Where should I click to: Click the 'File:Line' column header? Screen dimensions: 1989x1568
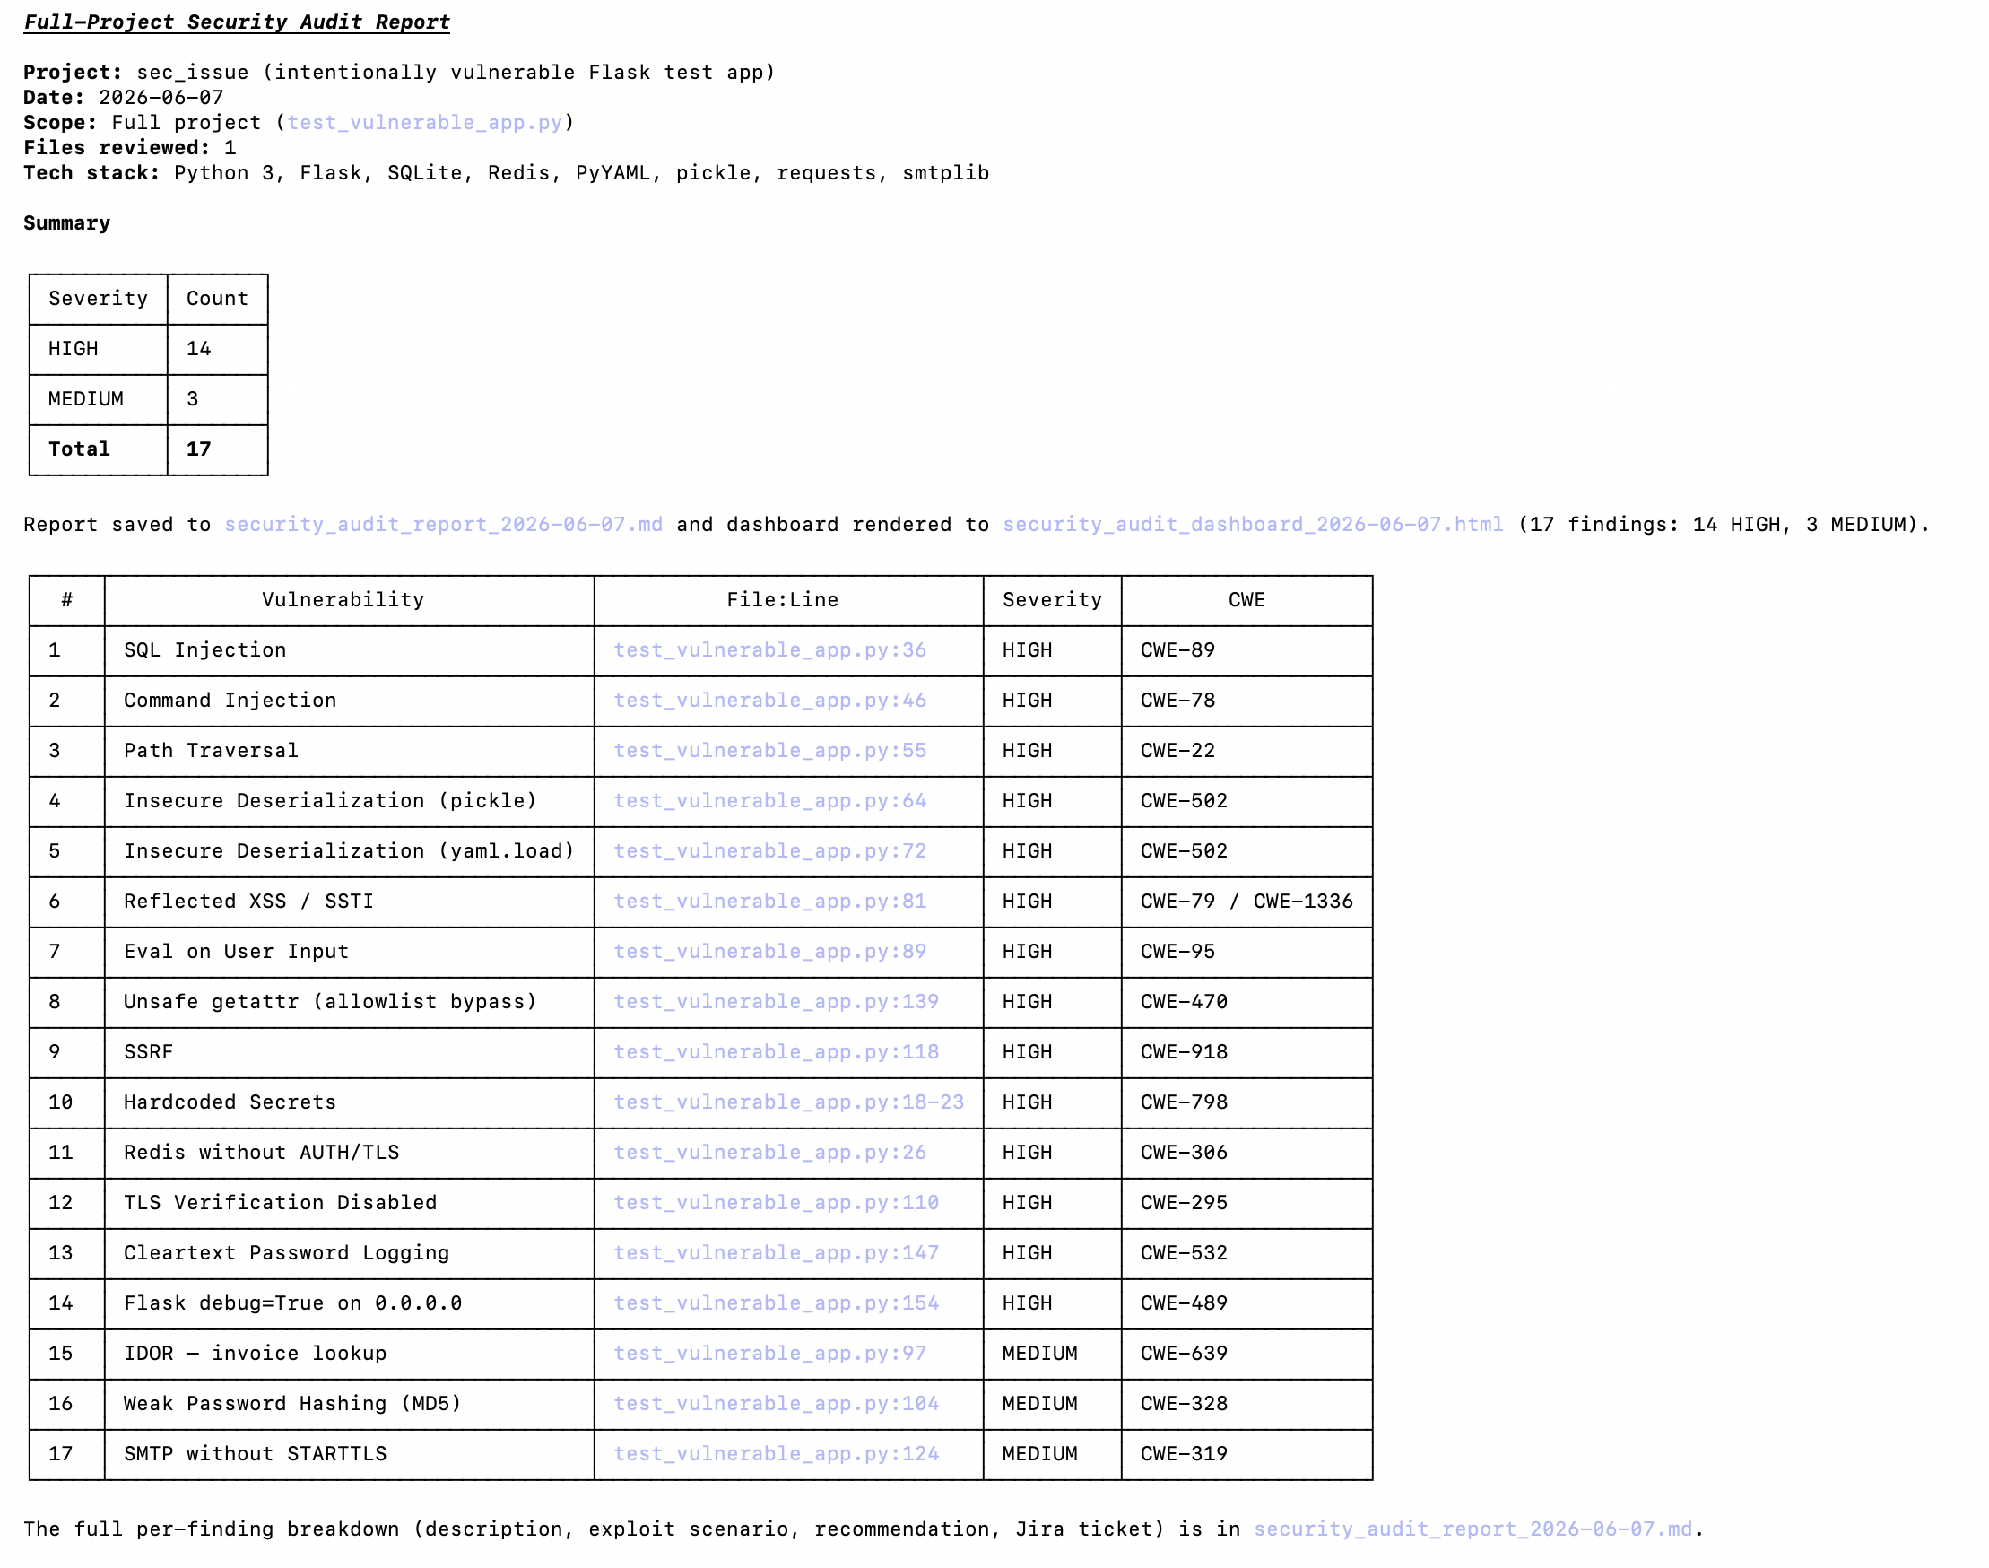(x=788, y=600)
